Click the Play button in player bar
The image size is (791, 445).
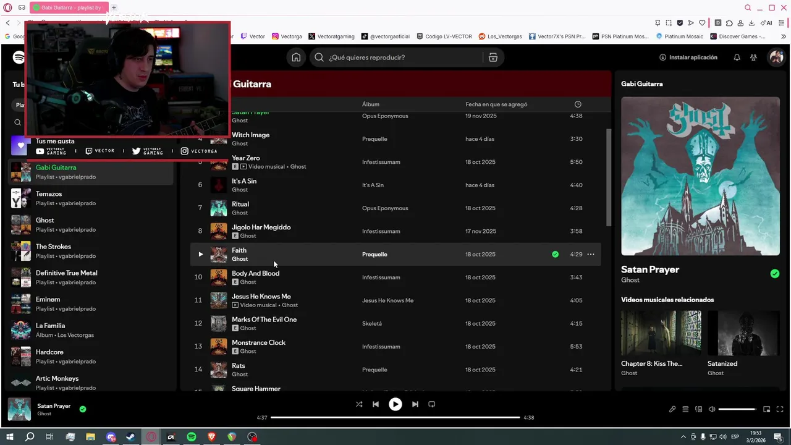(395, 404)
